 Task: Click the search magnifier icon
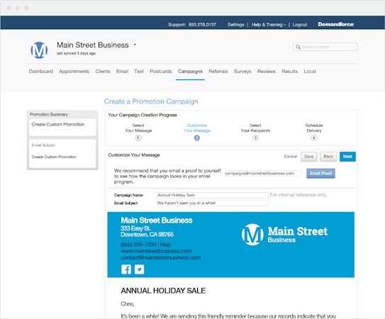(x=298, y=47)
